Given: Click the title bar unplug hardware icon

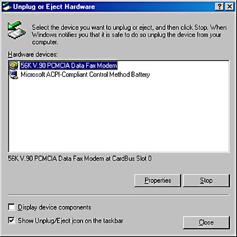Looking at the screenshot, I should [x=6, y=7].
